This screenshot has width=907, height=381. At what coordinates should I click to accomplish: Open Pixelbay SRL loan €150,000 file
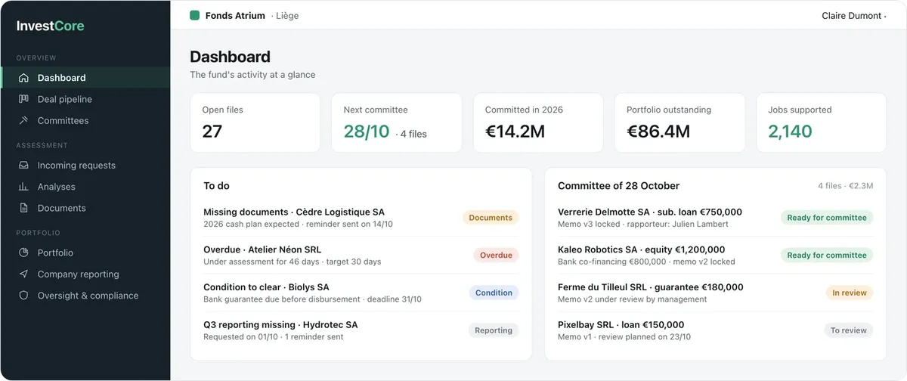(x=715, y=330)
